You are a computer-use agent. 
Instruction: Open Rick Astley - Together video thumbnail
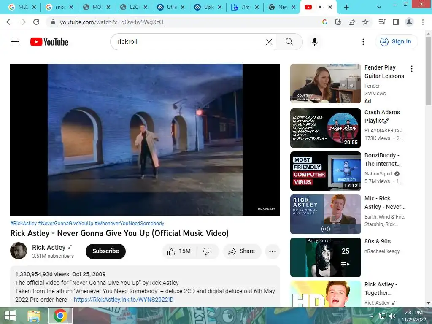[325, 294]
